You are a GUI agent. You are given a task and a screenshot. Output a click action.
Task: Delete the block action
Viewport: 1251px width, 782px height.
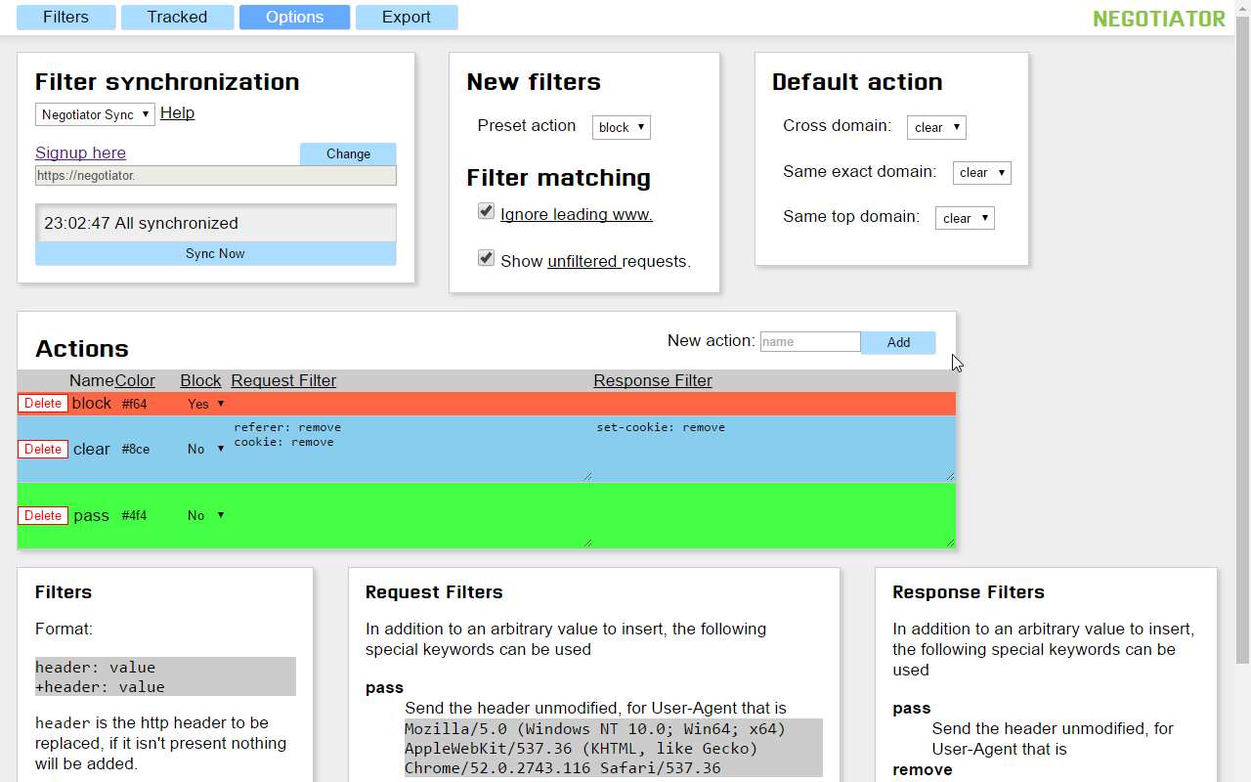[43, 404]
